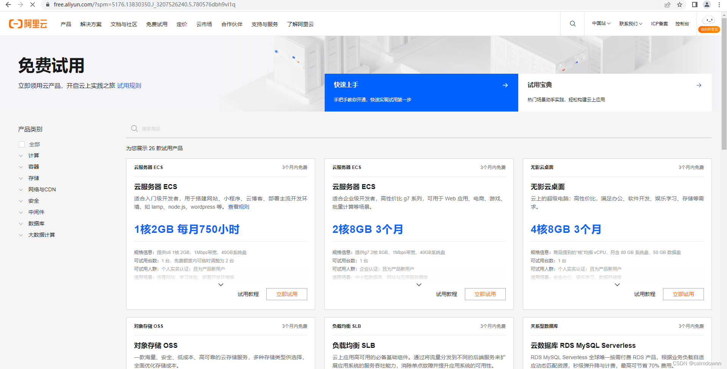The image size is (727, 369).
Task: Click 立即试用 on 1核2GB ECS card
Action: tap(287, 294)
